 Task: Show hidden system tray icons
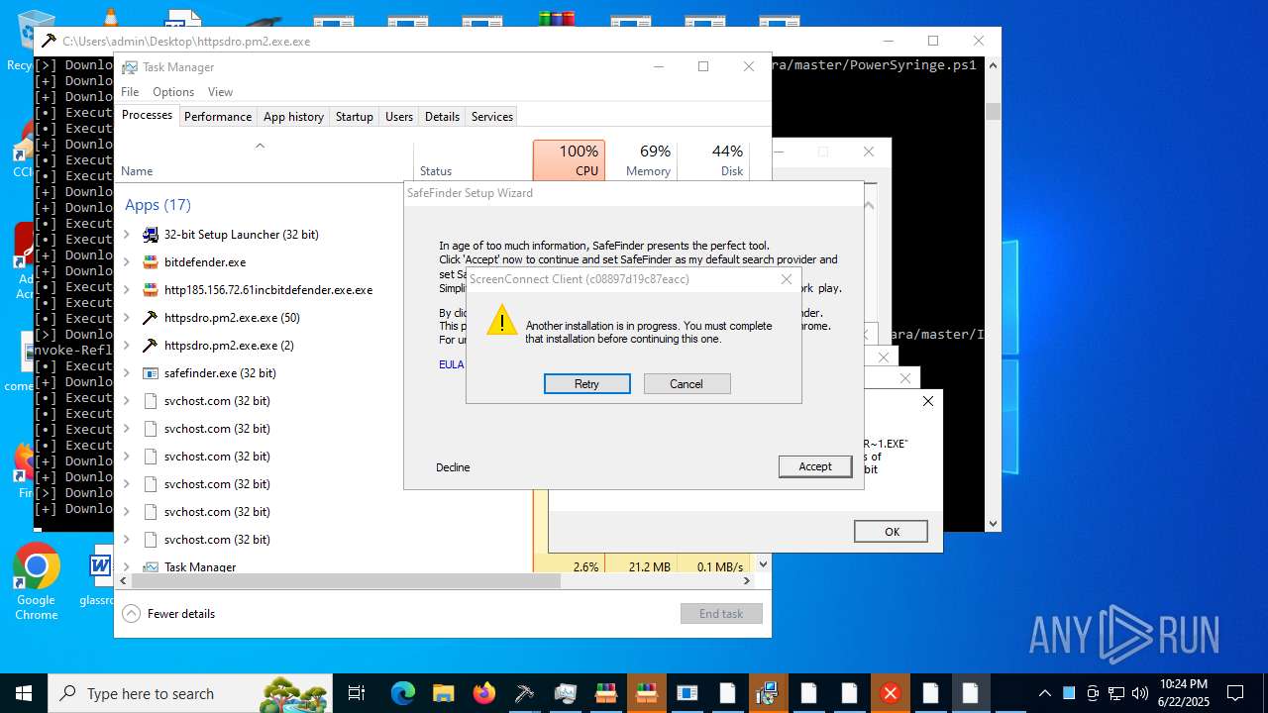coord(1044,693)
